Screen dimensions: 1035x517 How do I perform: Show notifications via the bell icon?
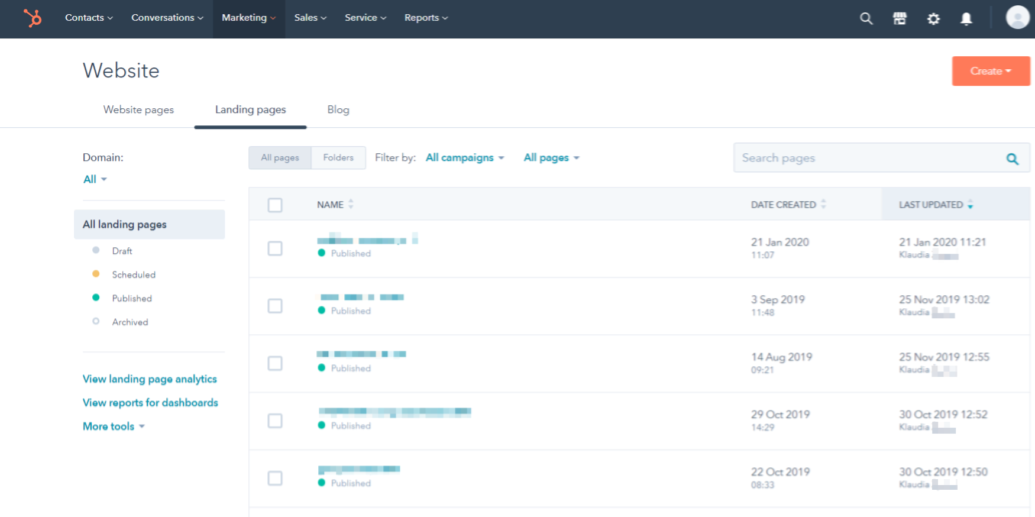[x=966, y=19]
